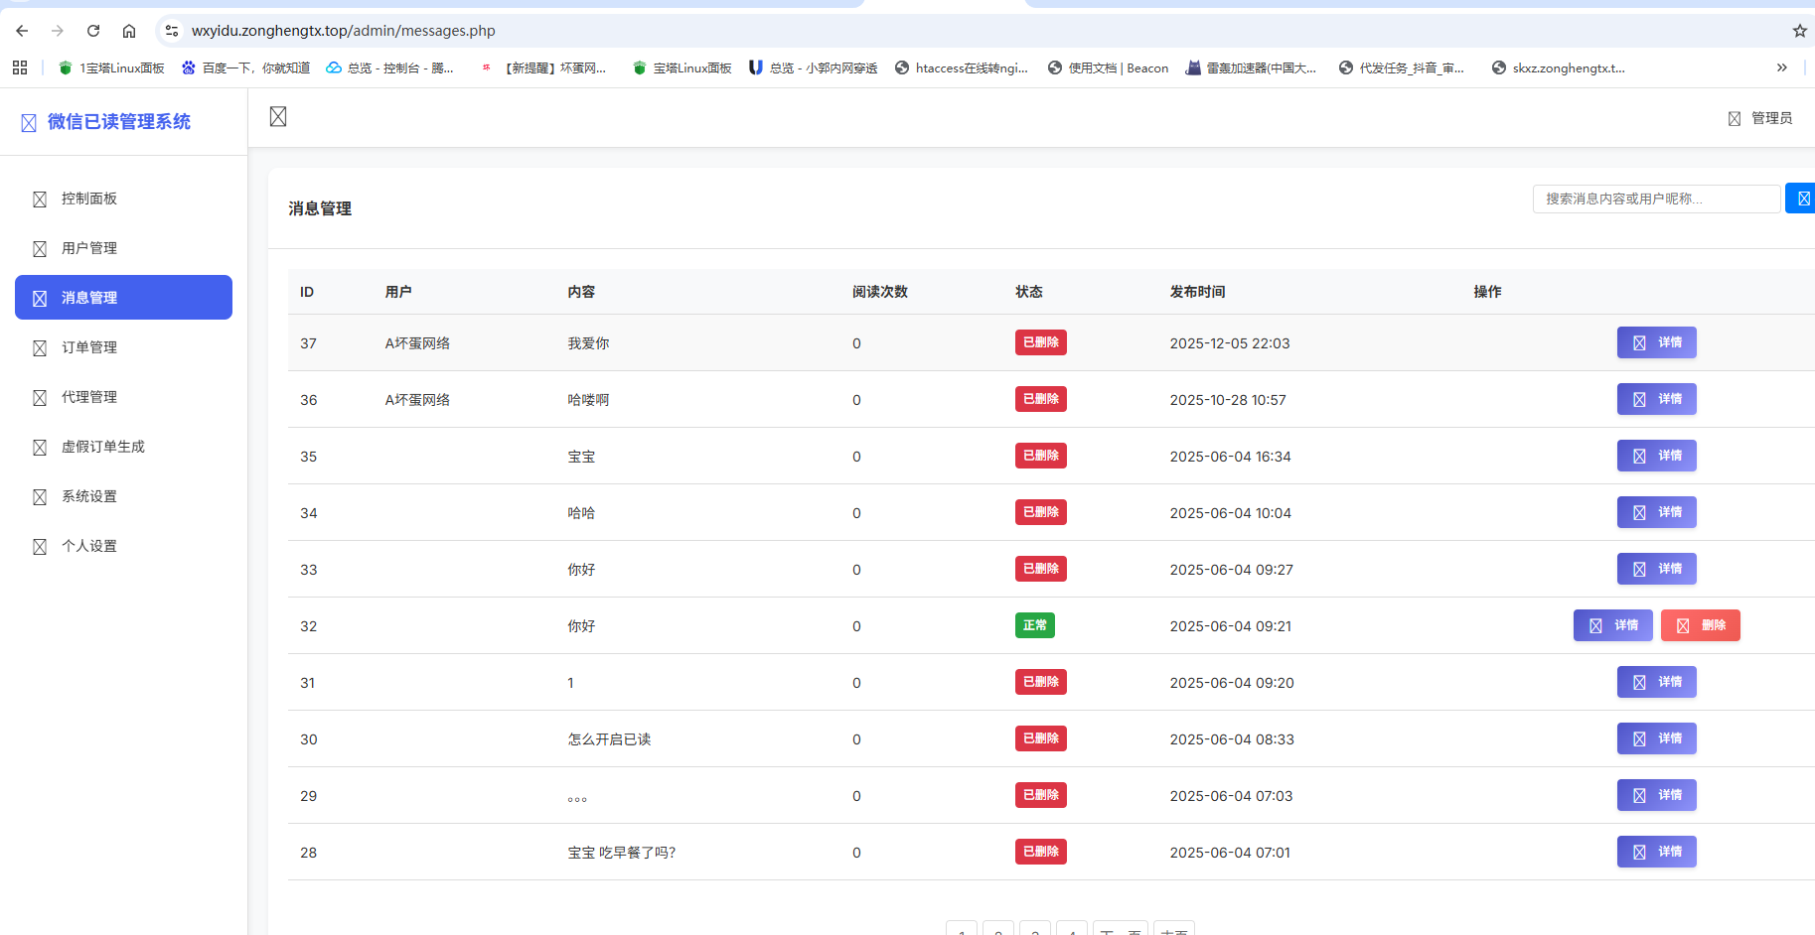Open 虚假订单生成 page
Screen dimensions: 1815x935
[102, 447]
